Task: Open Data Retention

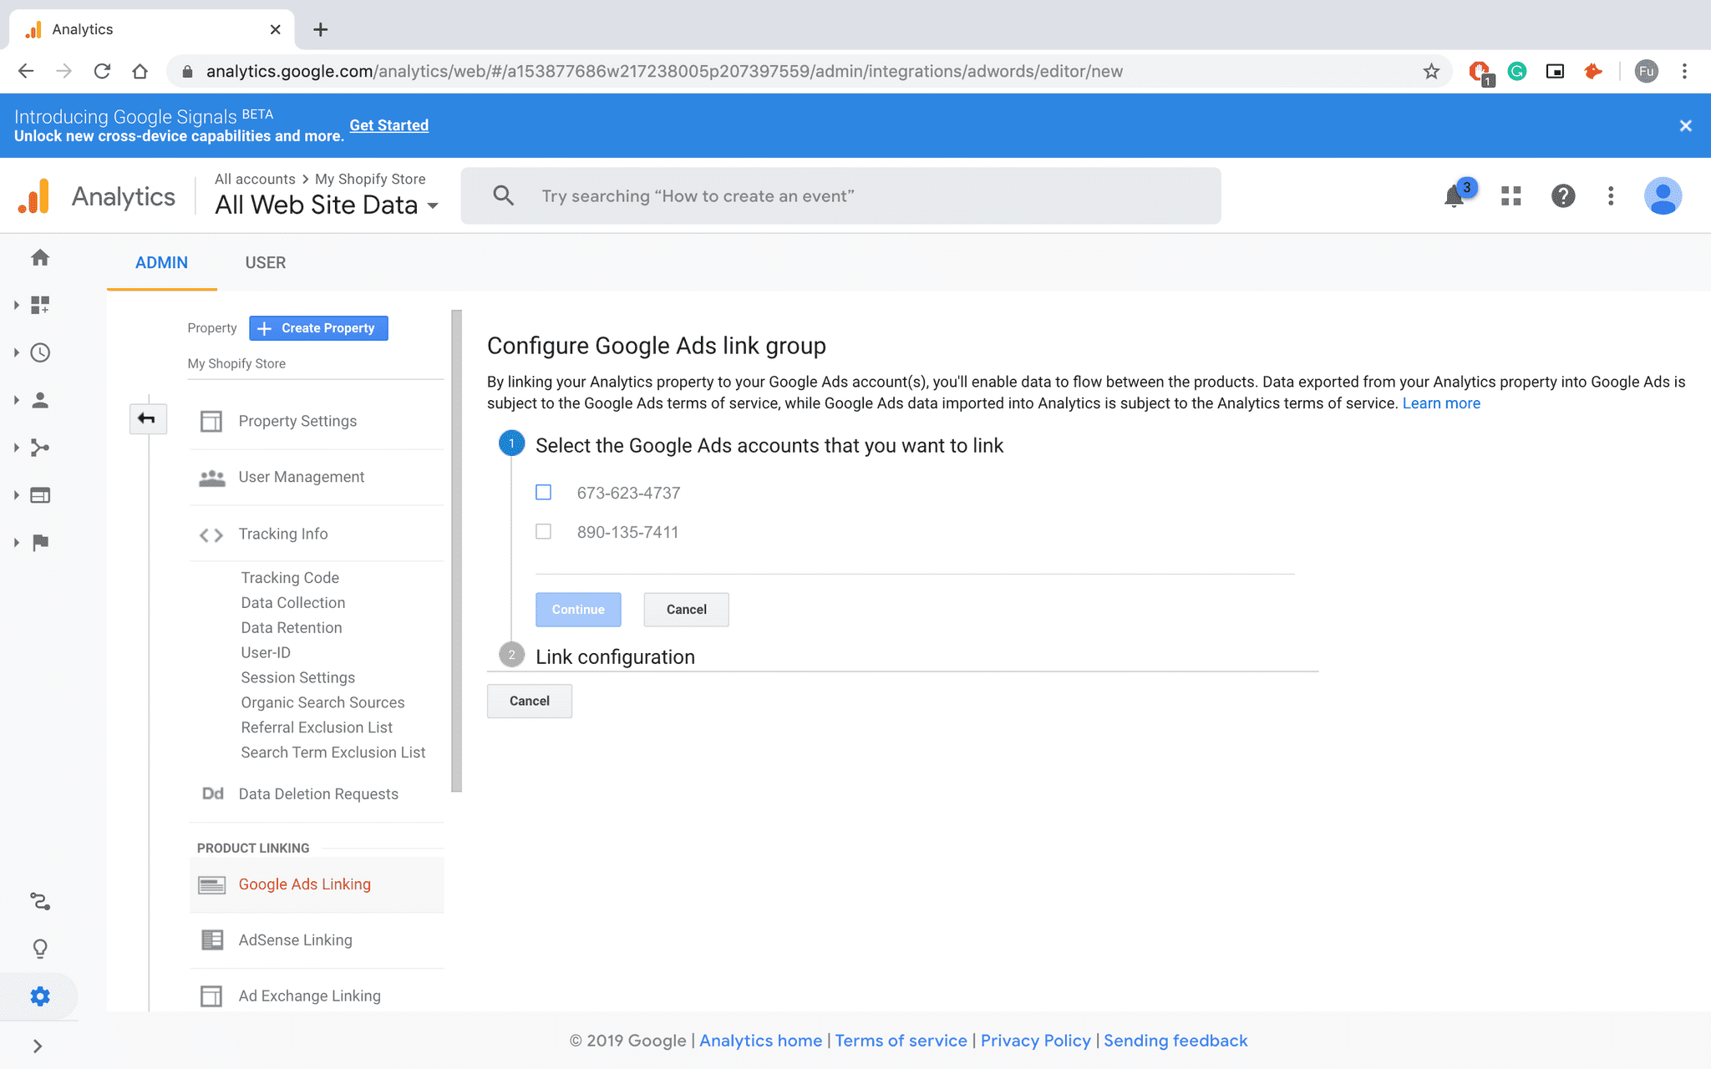Action: click(x=292, y=628)
